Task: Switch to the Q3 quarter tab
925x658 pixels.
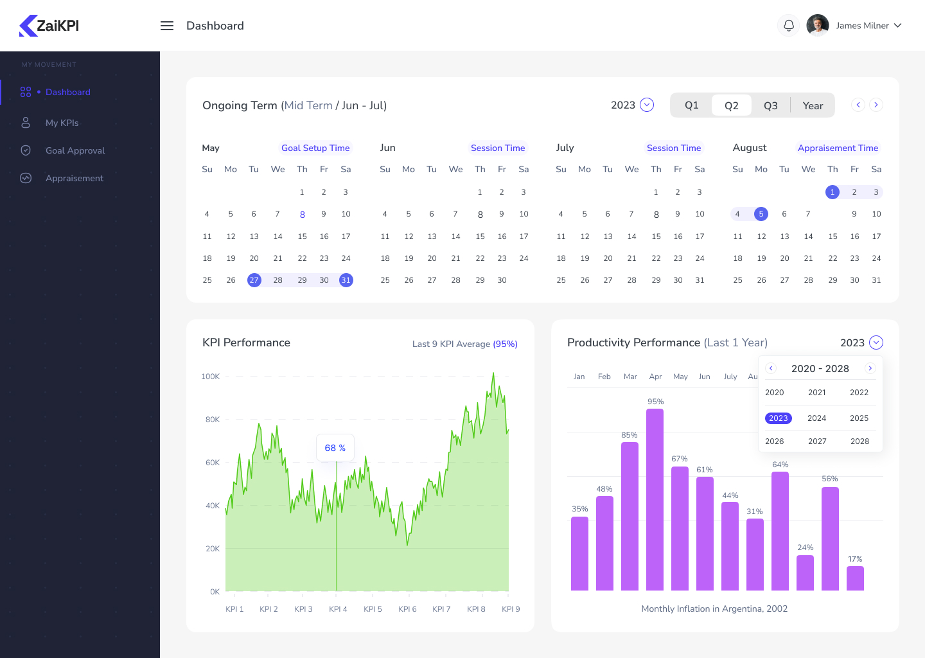Action: 771,105
